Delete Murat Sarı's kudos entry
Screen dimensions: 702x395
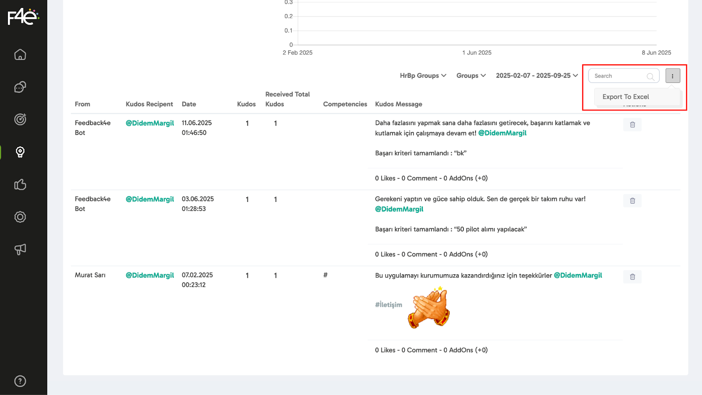[x=632, y=277]
